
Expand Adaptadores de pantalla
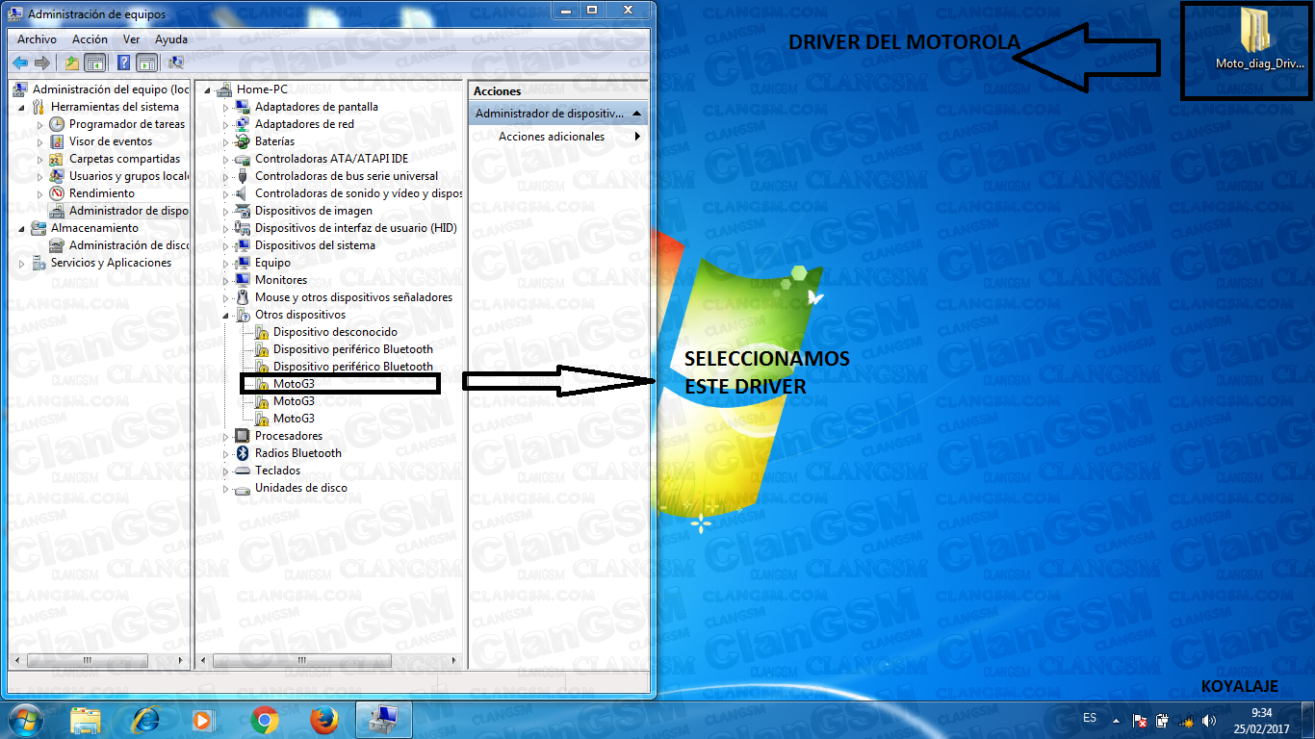[226, 107]
